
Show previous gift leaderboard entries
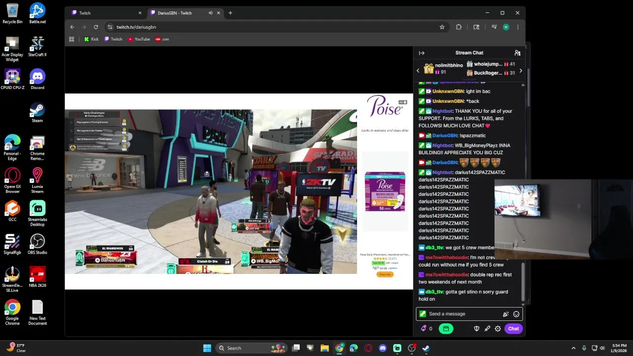(x=418, y=71)
